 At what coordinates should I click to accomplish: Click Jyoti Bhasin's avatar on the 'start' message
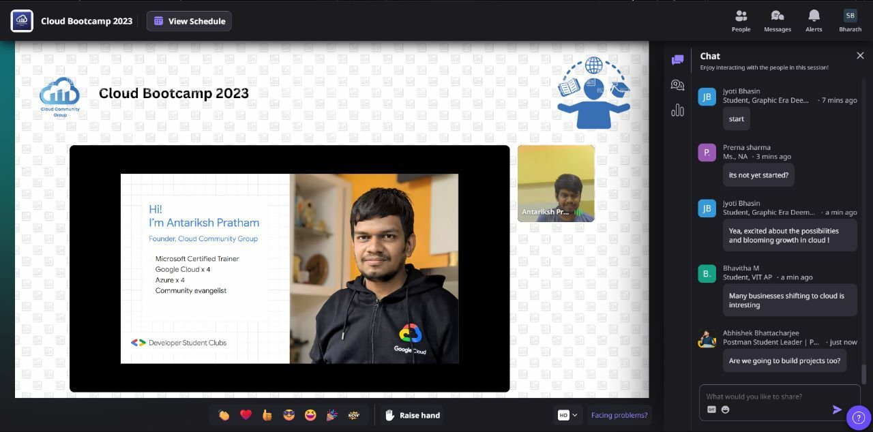tap(707, 96)
